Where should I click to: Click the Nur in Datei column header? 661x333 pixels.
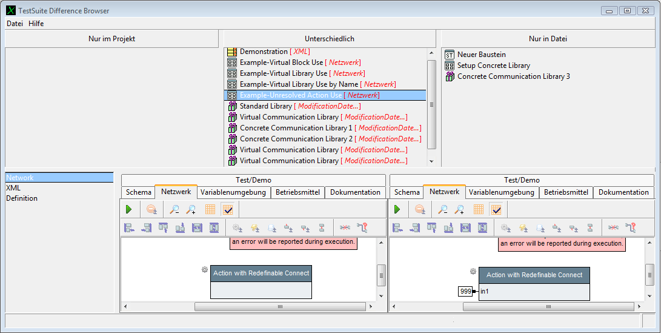coord(547,39)
